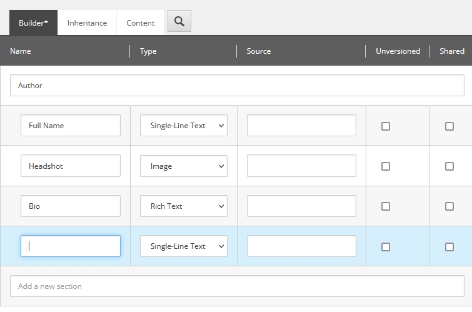Screen dimensions: 472x312
Task: Click the search magnifier icon tab
Action: (179, 21)
